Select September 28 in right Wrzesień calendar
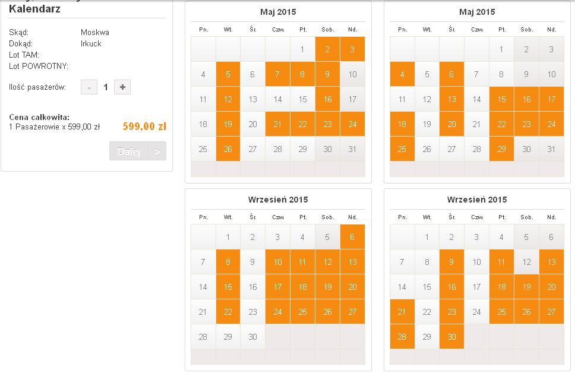The height and width of the screenshot is (373, 575). tap(402, 337)
